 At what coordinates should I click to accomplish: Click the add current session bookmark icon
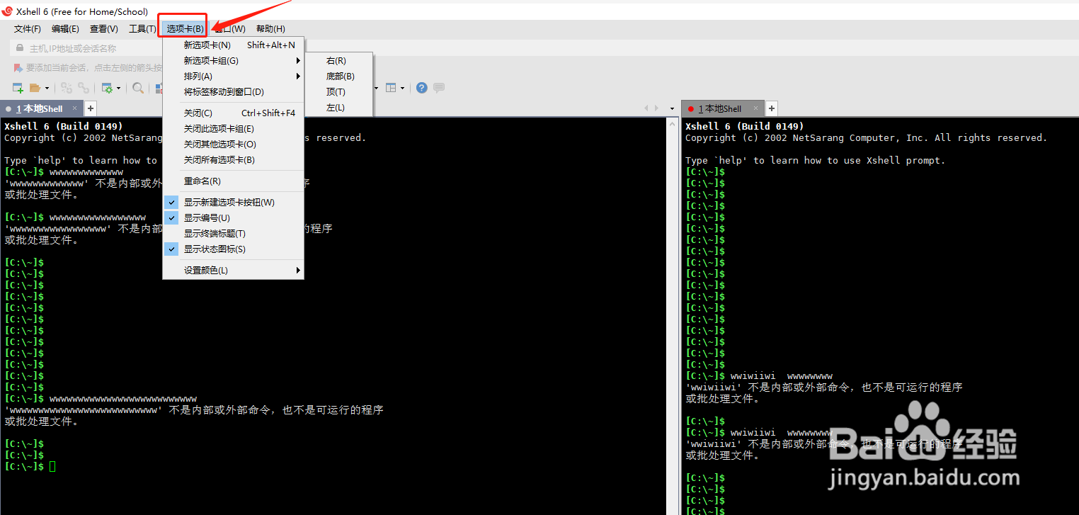click(18, 68)
